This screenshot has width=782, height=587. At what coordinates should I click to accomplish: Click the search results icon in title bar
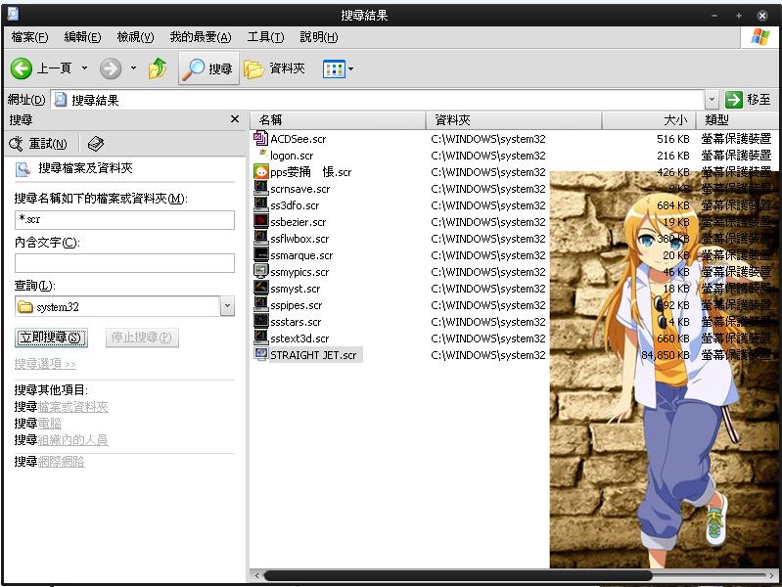[x=13, y=14]
